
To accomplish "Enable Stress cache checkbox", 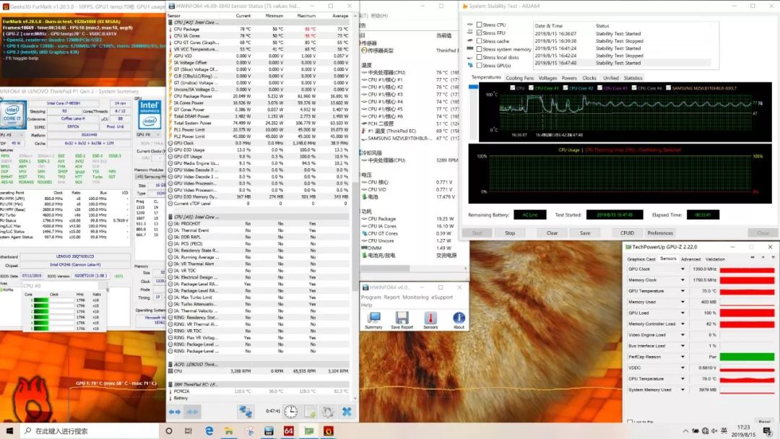I will (x=479, y=40).
